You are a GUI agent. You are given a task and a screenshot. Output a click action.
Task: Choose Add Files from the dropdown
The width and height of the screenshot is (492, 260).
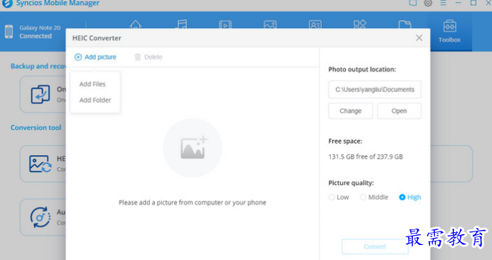click(x=92, y=84)
